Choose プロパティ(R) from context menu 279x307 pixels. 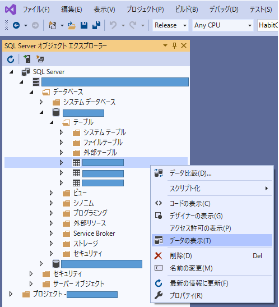(x=212, y=295)
